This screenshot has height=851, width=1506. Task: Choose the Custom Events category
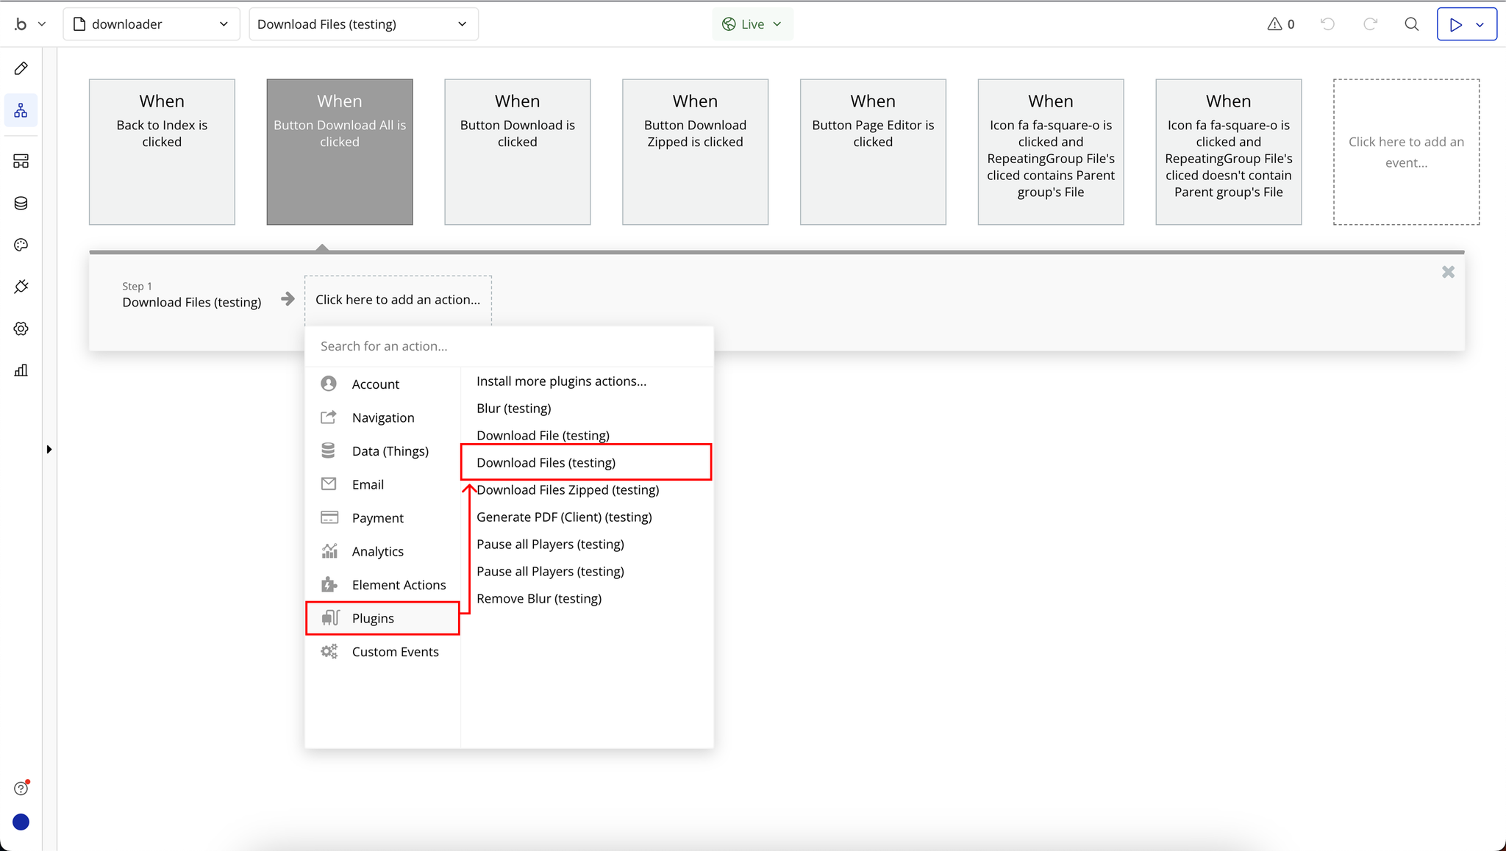pyautogui.click(x=395, y=652)
